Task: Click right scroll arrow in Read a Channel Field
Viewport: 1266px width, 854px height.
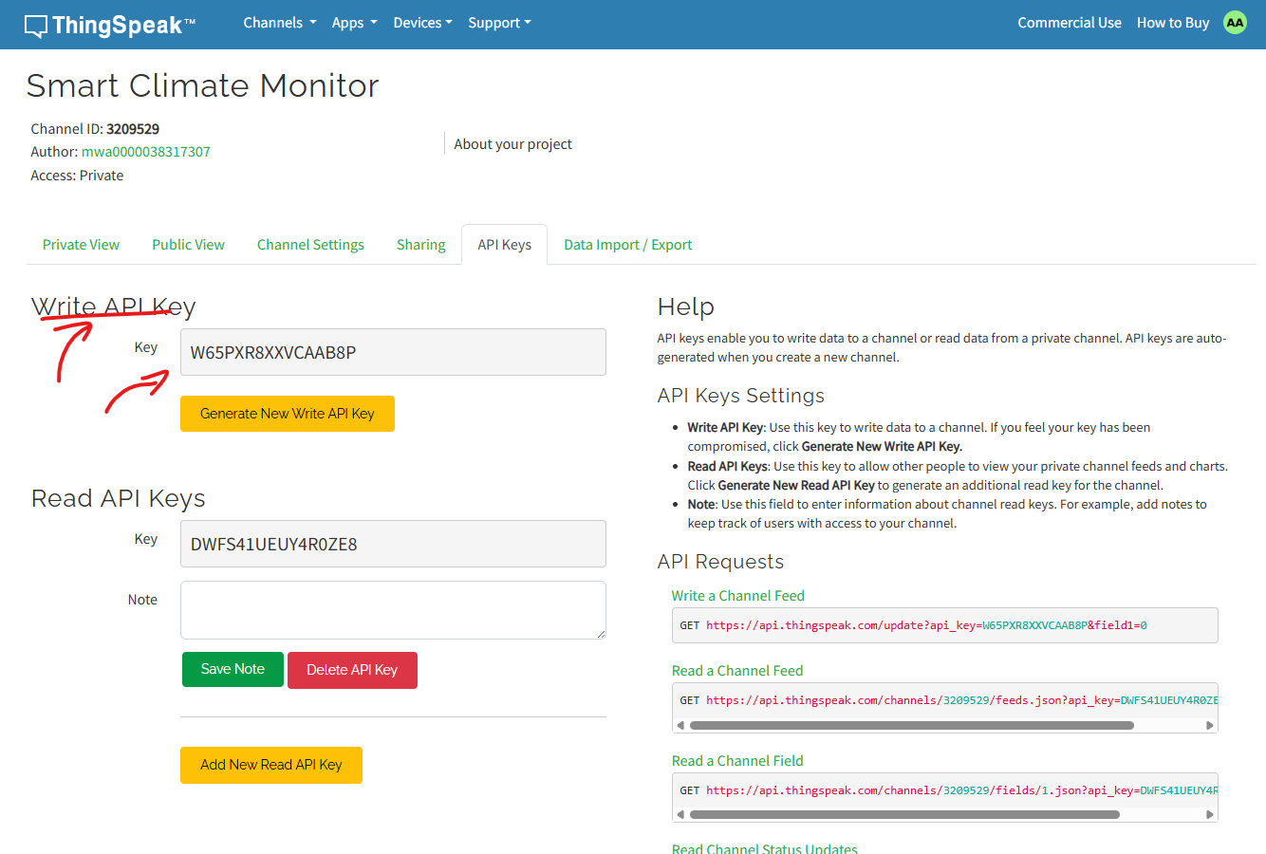Action: (1209, 814)
